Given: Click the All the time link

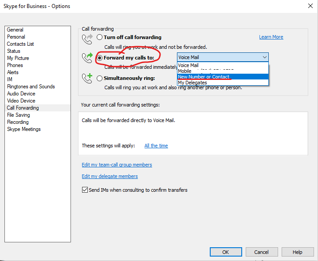Looking at the screenshot, I should coord(156,146).
